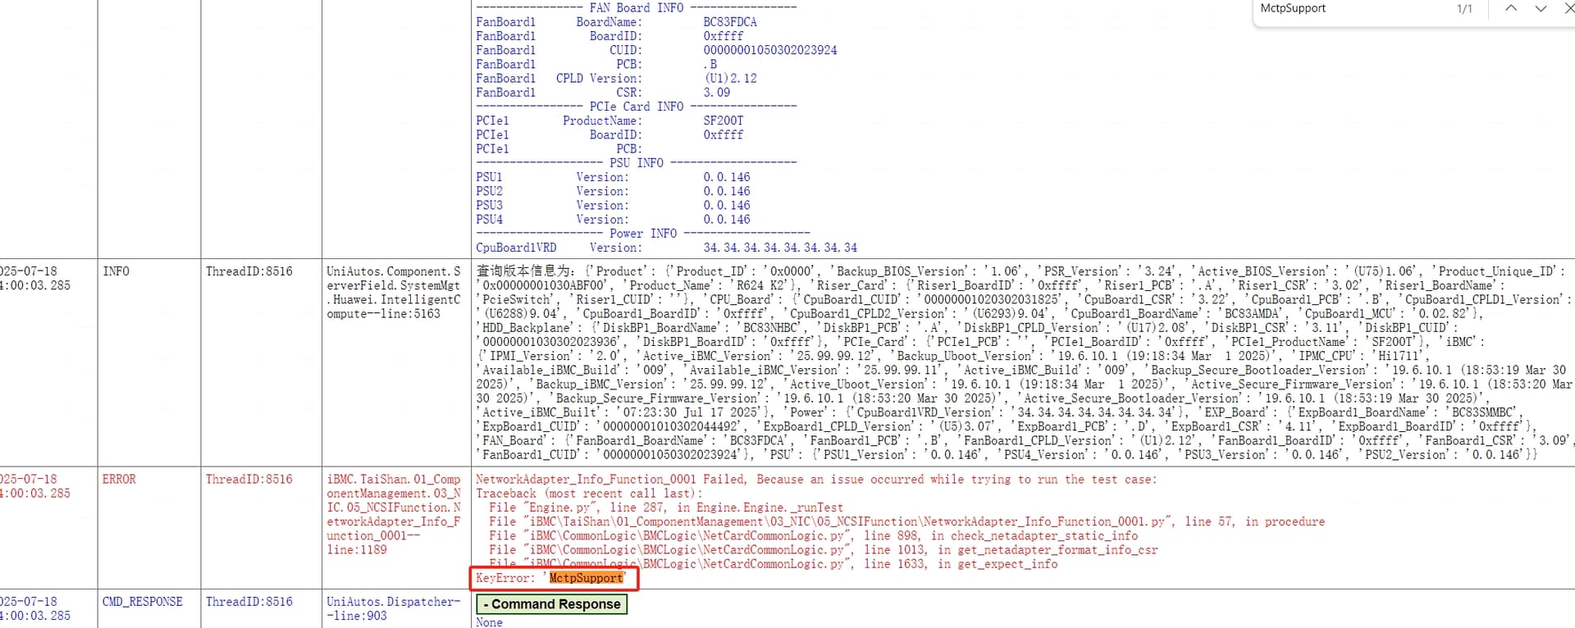1575x628 pixels.
Task: Click the 1/1 match counter
Action: (1464, 9)
